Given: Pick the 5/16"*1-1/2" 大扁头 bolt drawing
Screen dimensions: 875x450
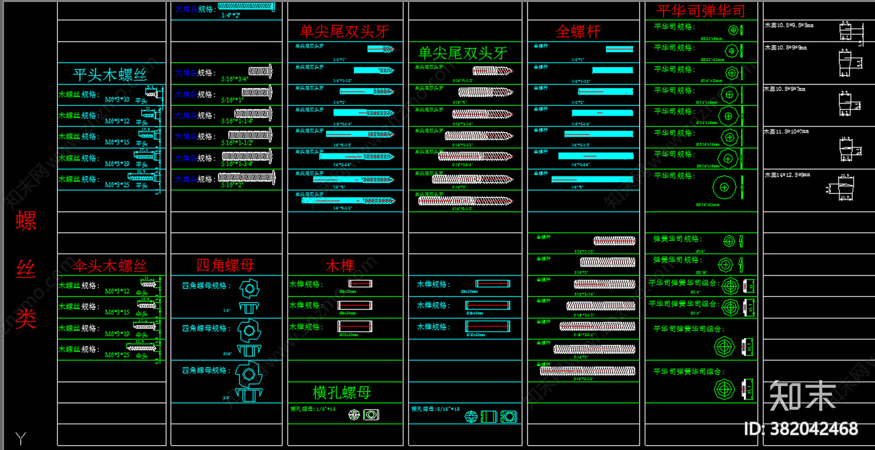Looking at the screenshot, I should (x=250, y=135).
